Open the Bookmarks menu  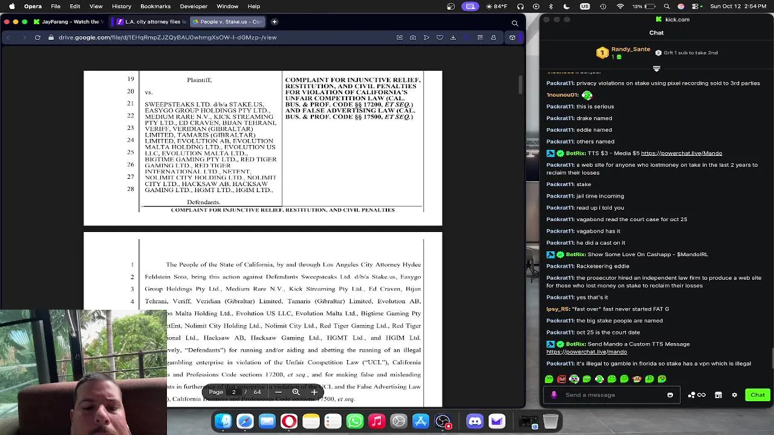(155, 6)
